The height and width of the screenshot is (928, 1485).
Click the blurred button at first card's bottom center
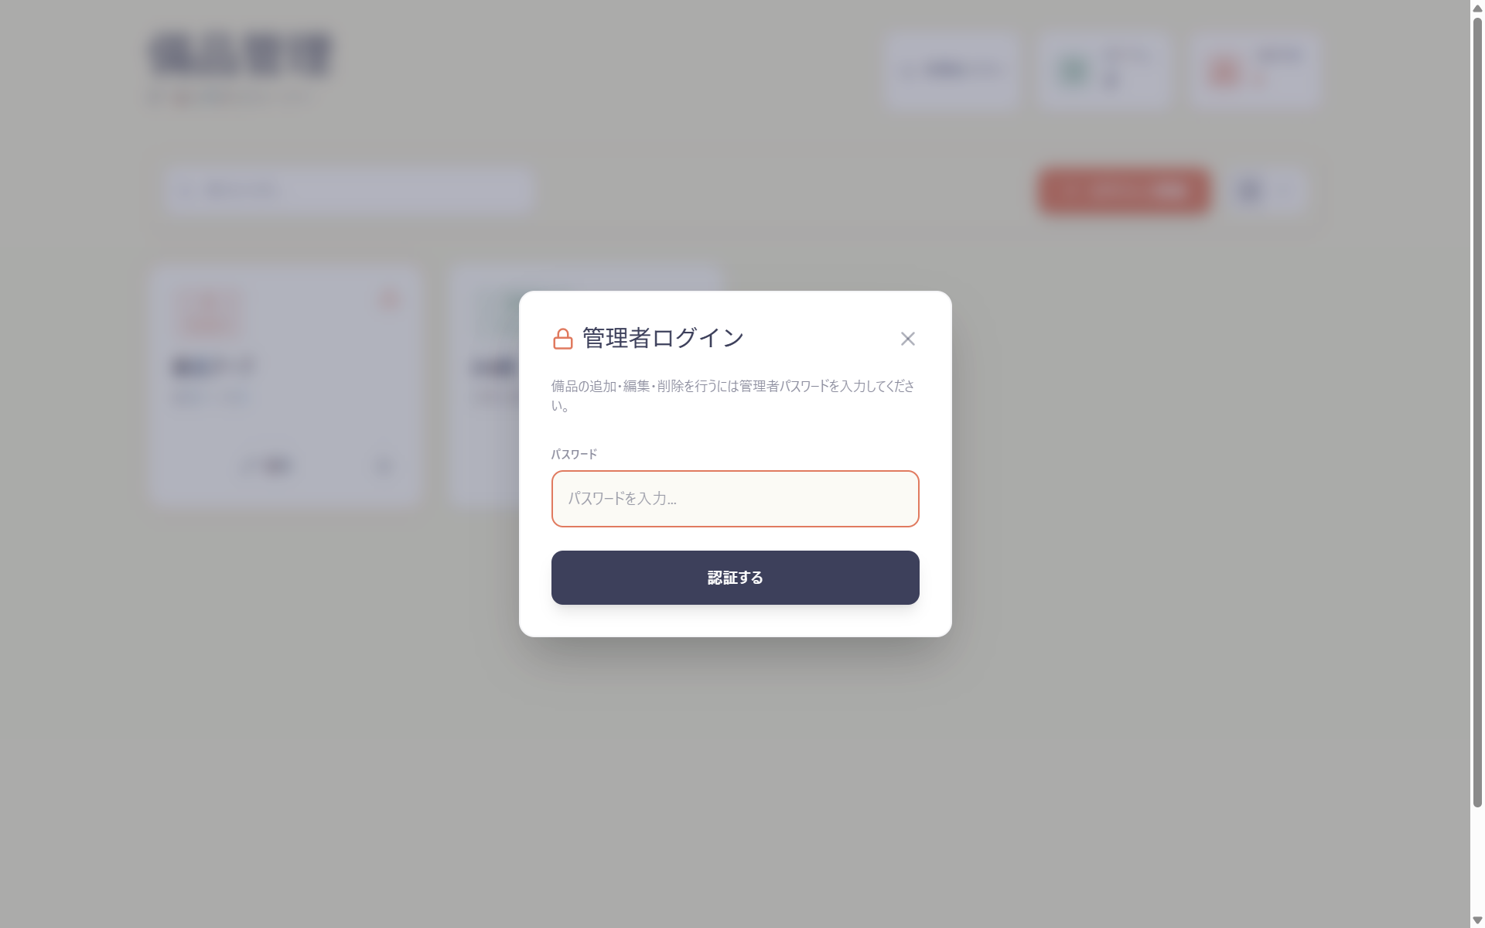point(267,466)
